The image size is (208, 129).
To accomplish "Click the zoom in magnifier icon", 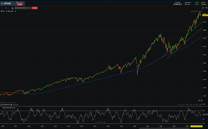I will coord(105,123).
